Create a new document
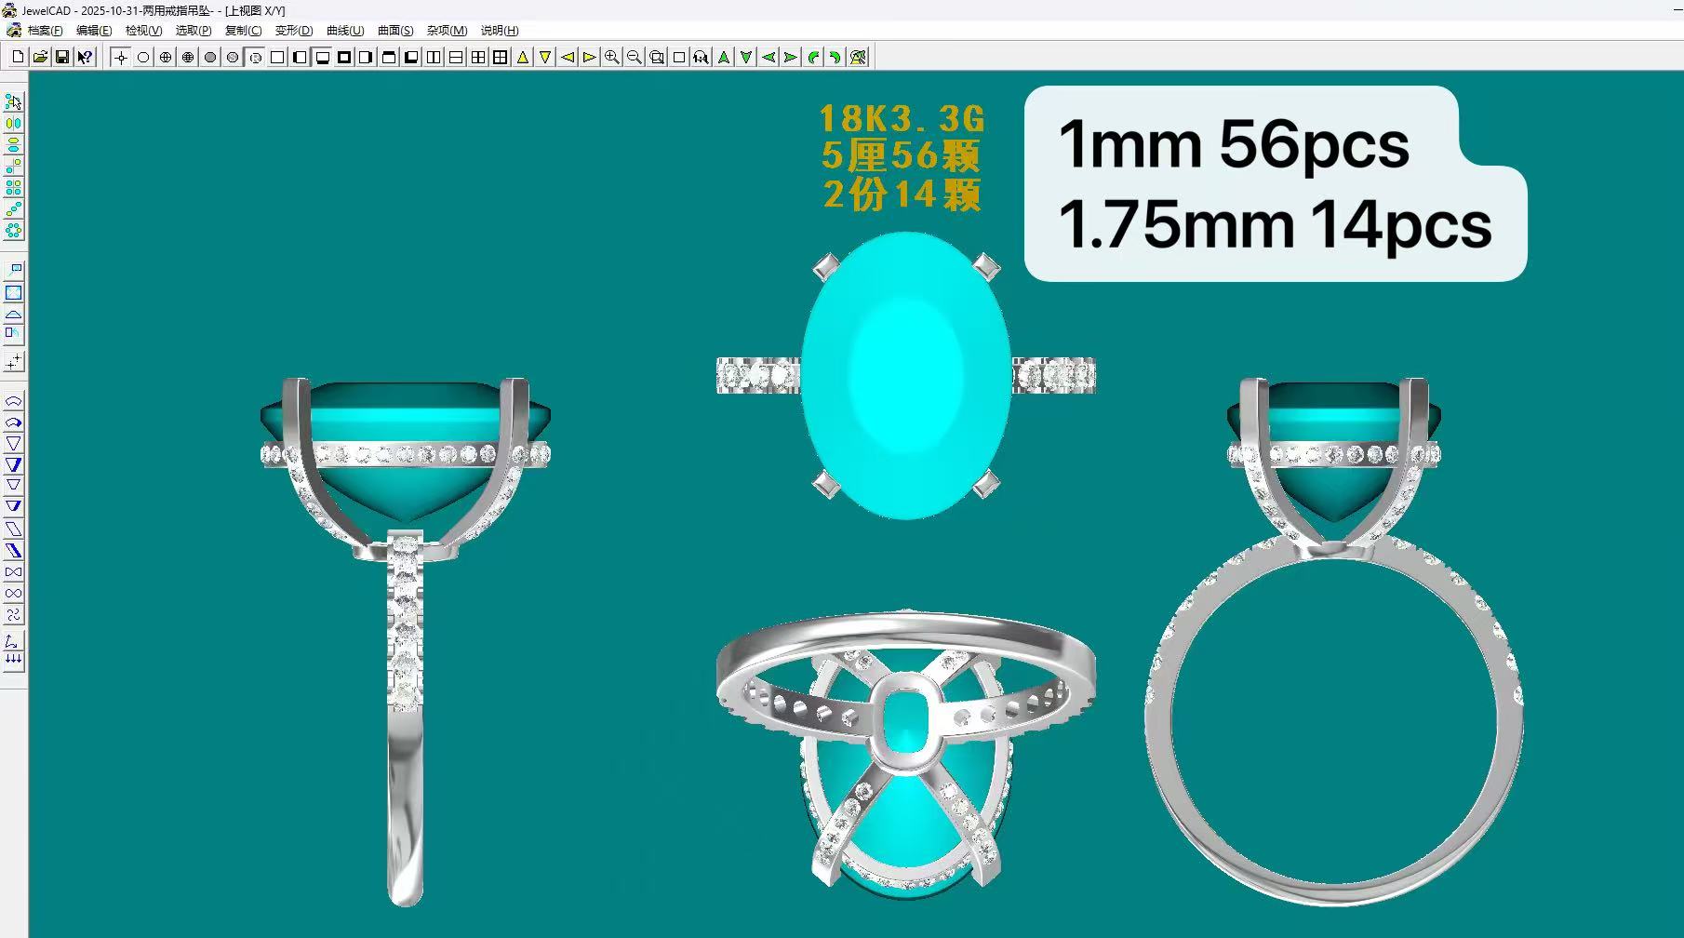This screenshot has height=938, width=1684. [17, 57]
